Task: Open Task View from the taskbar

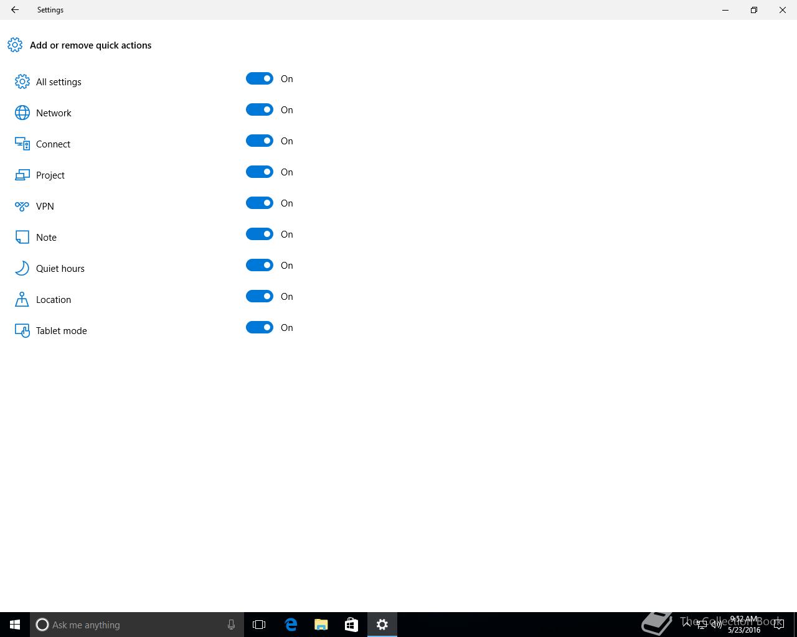Action: click(259, 625)
